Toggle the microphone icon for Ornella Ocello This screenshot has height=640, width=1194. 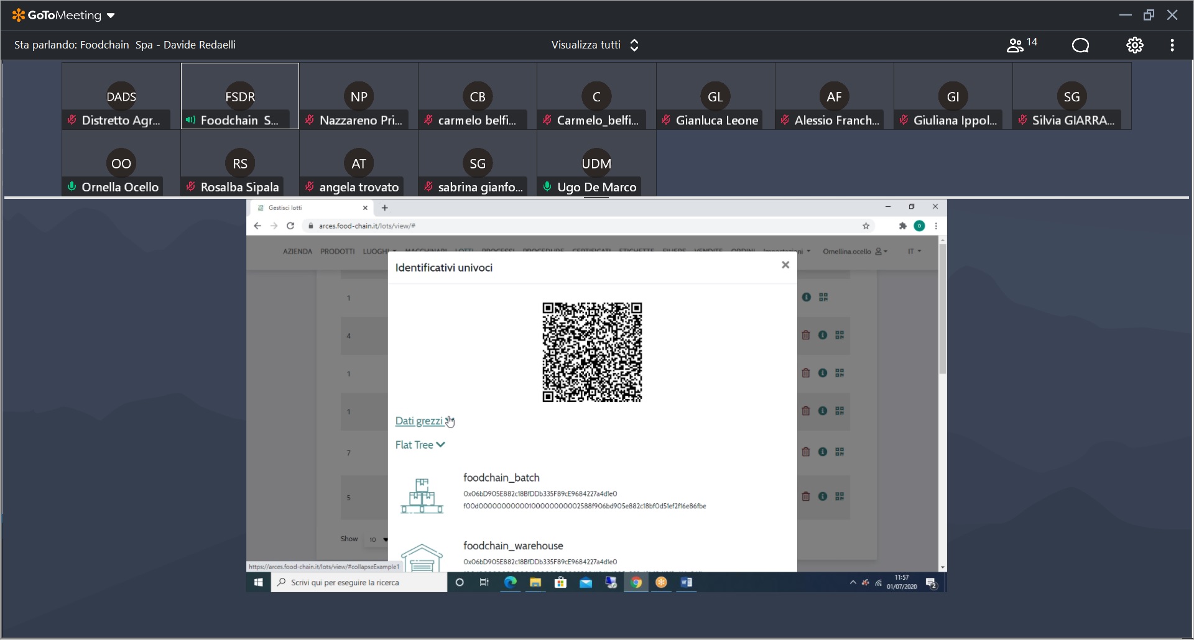[x=72, y=186]
